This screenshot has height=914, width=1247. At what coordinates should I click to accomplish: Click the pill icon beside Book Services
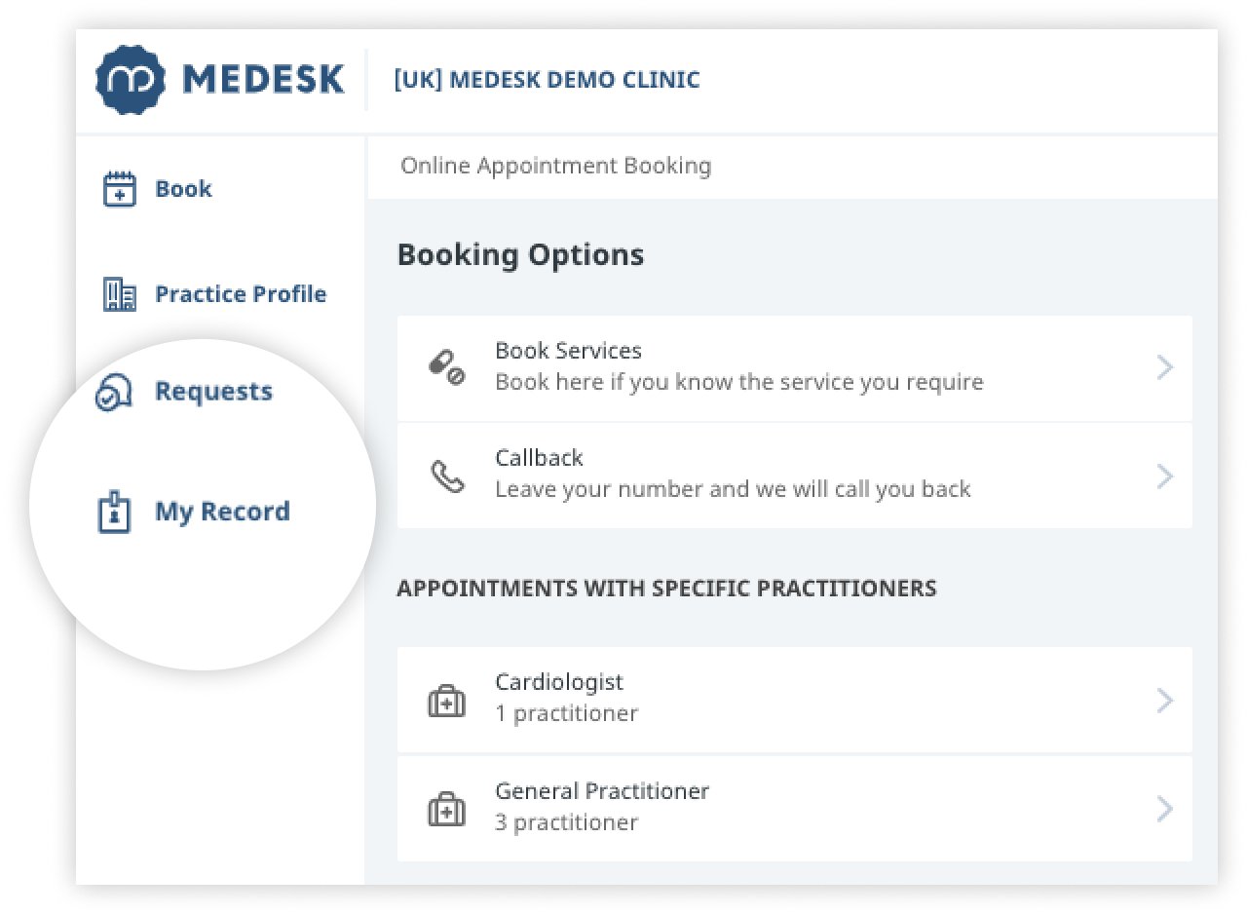(x=447, y=367)
